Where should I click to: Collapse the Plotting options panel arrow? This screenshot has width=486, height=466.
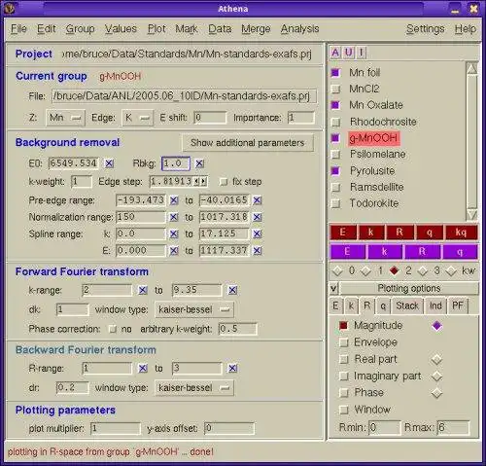coord(334,288)
